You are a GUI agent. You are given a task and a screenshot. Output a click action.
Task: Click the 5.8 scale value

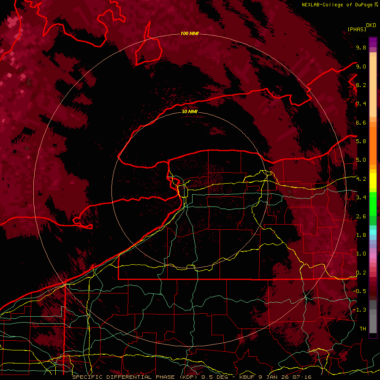click(361, 141)
